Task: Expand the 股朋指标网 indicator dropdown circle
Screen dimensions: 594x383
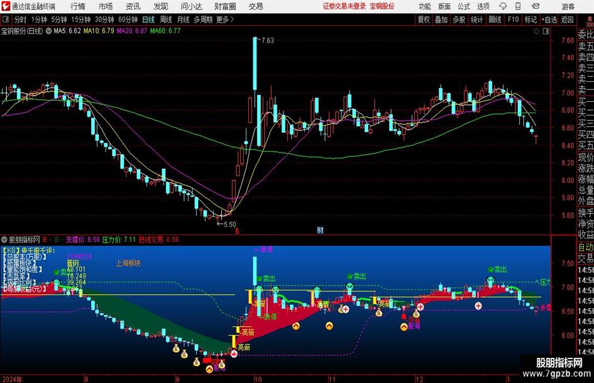Action: 4,240
